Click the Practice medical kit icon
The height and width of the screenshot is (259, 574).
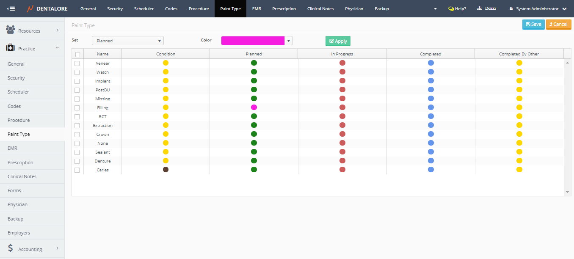pos(11,48)
